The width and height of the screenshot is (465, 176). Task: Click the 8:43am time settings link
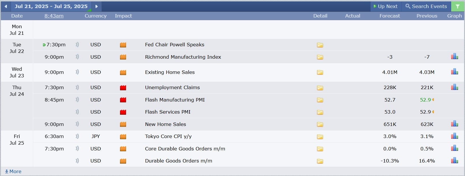pos(54,16)
